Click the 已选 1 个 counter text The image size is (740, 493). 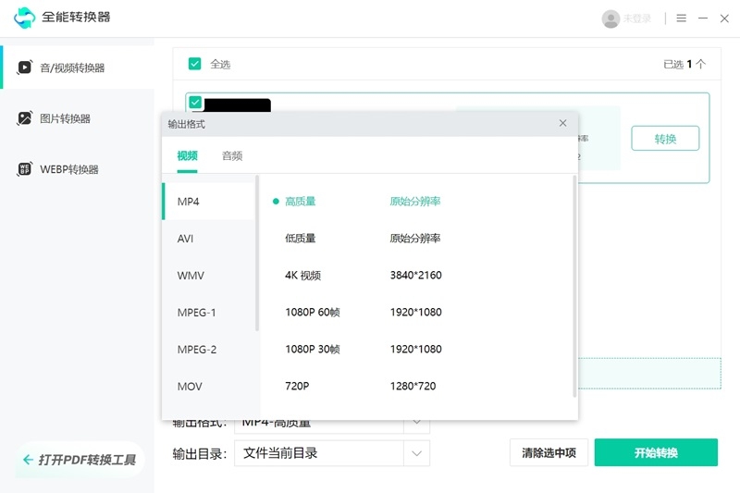(684, 64)
